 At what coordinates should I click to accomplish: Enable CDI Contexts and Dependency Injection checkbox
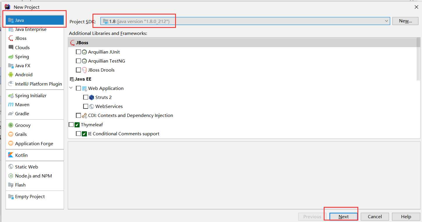[78, 116]
